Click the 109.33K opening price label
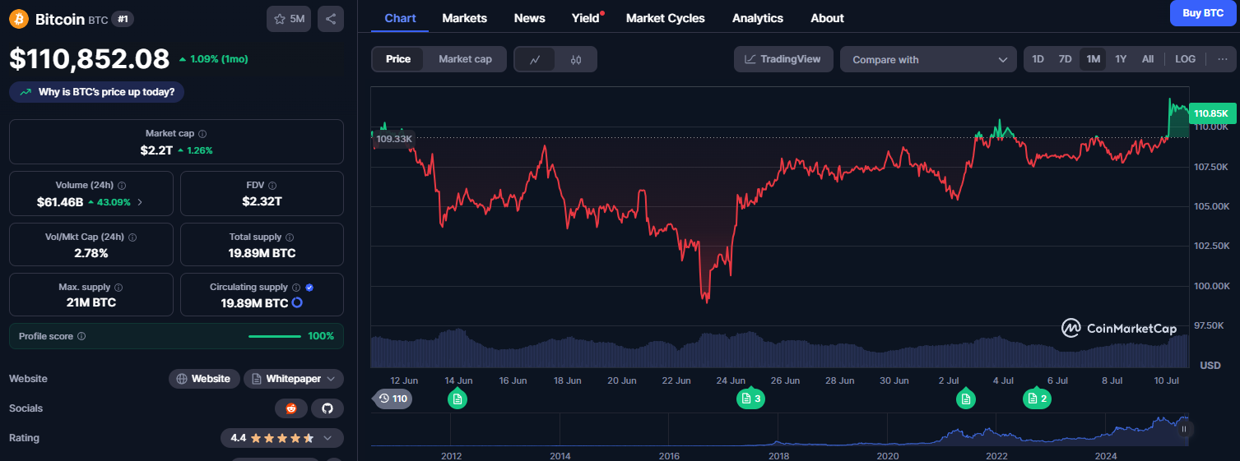1240x461 pixels. [393, 139]
